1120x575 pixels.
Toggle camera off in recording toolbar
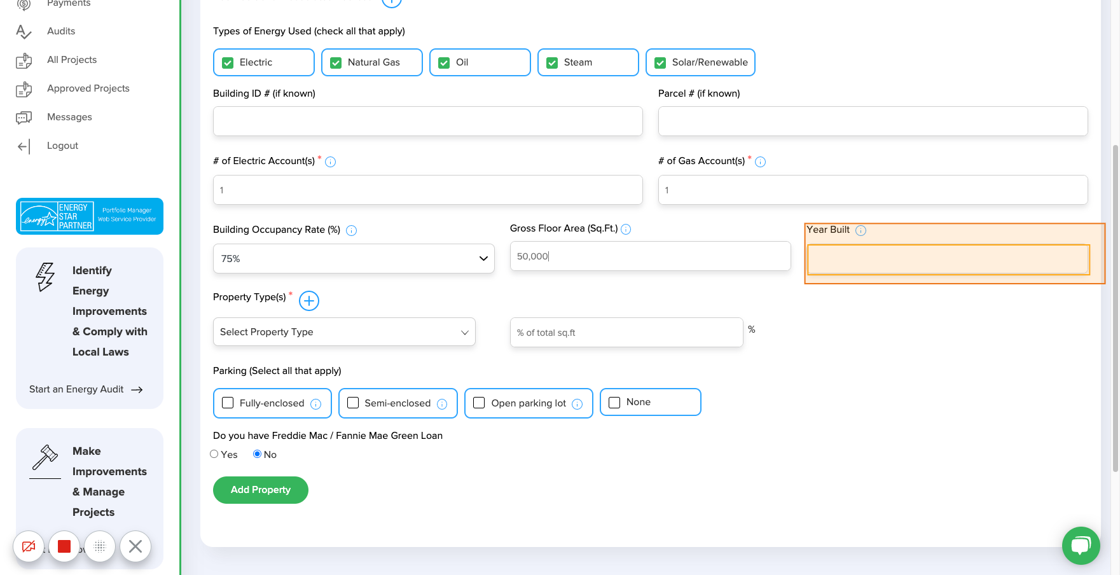[x=29, y=546]
